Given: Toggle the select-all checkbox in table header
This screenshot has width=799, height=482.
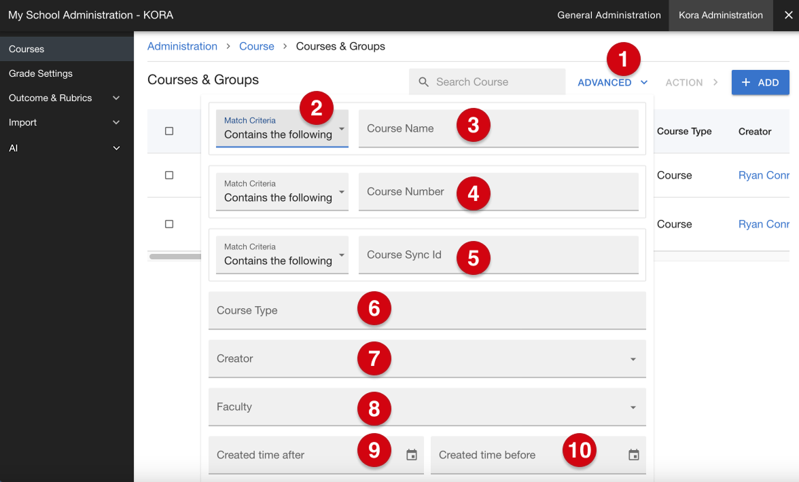Looking at the screenshot, I should click(169, 131).
